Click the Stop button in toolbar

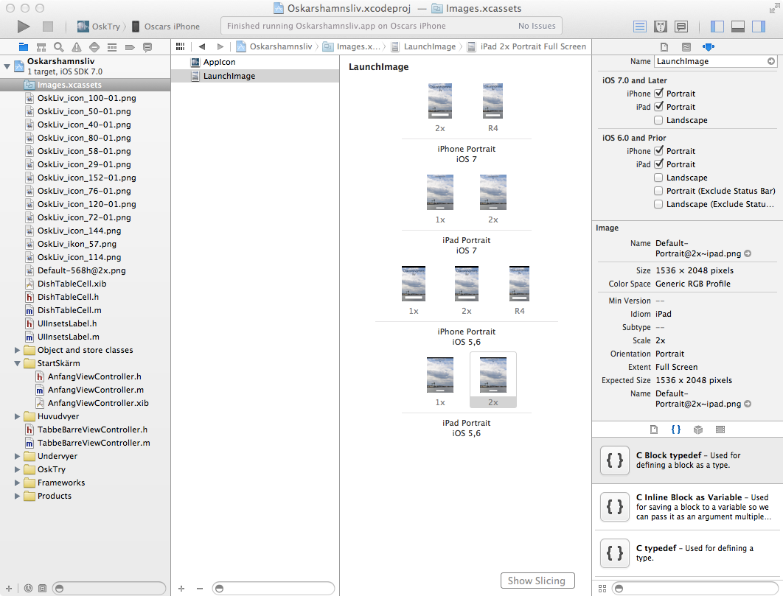click(x=47, y=27)
